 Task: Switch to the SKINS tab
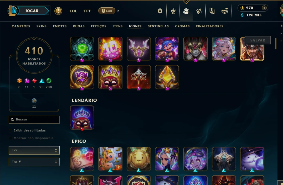(x=42, y=26)
